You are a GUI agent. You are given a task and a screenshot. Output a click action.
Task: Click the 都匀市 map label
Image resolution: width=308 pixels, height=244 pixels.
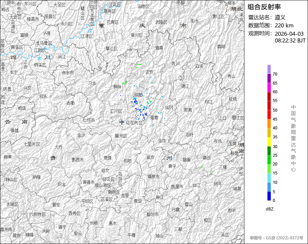coord(152,214)
